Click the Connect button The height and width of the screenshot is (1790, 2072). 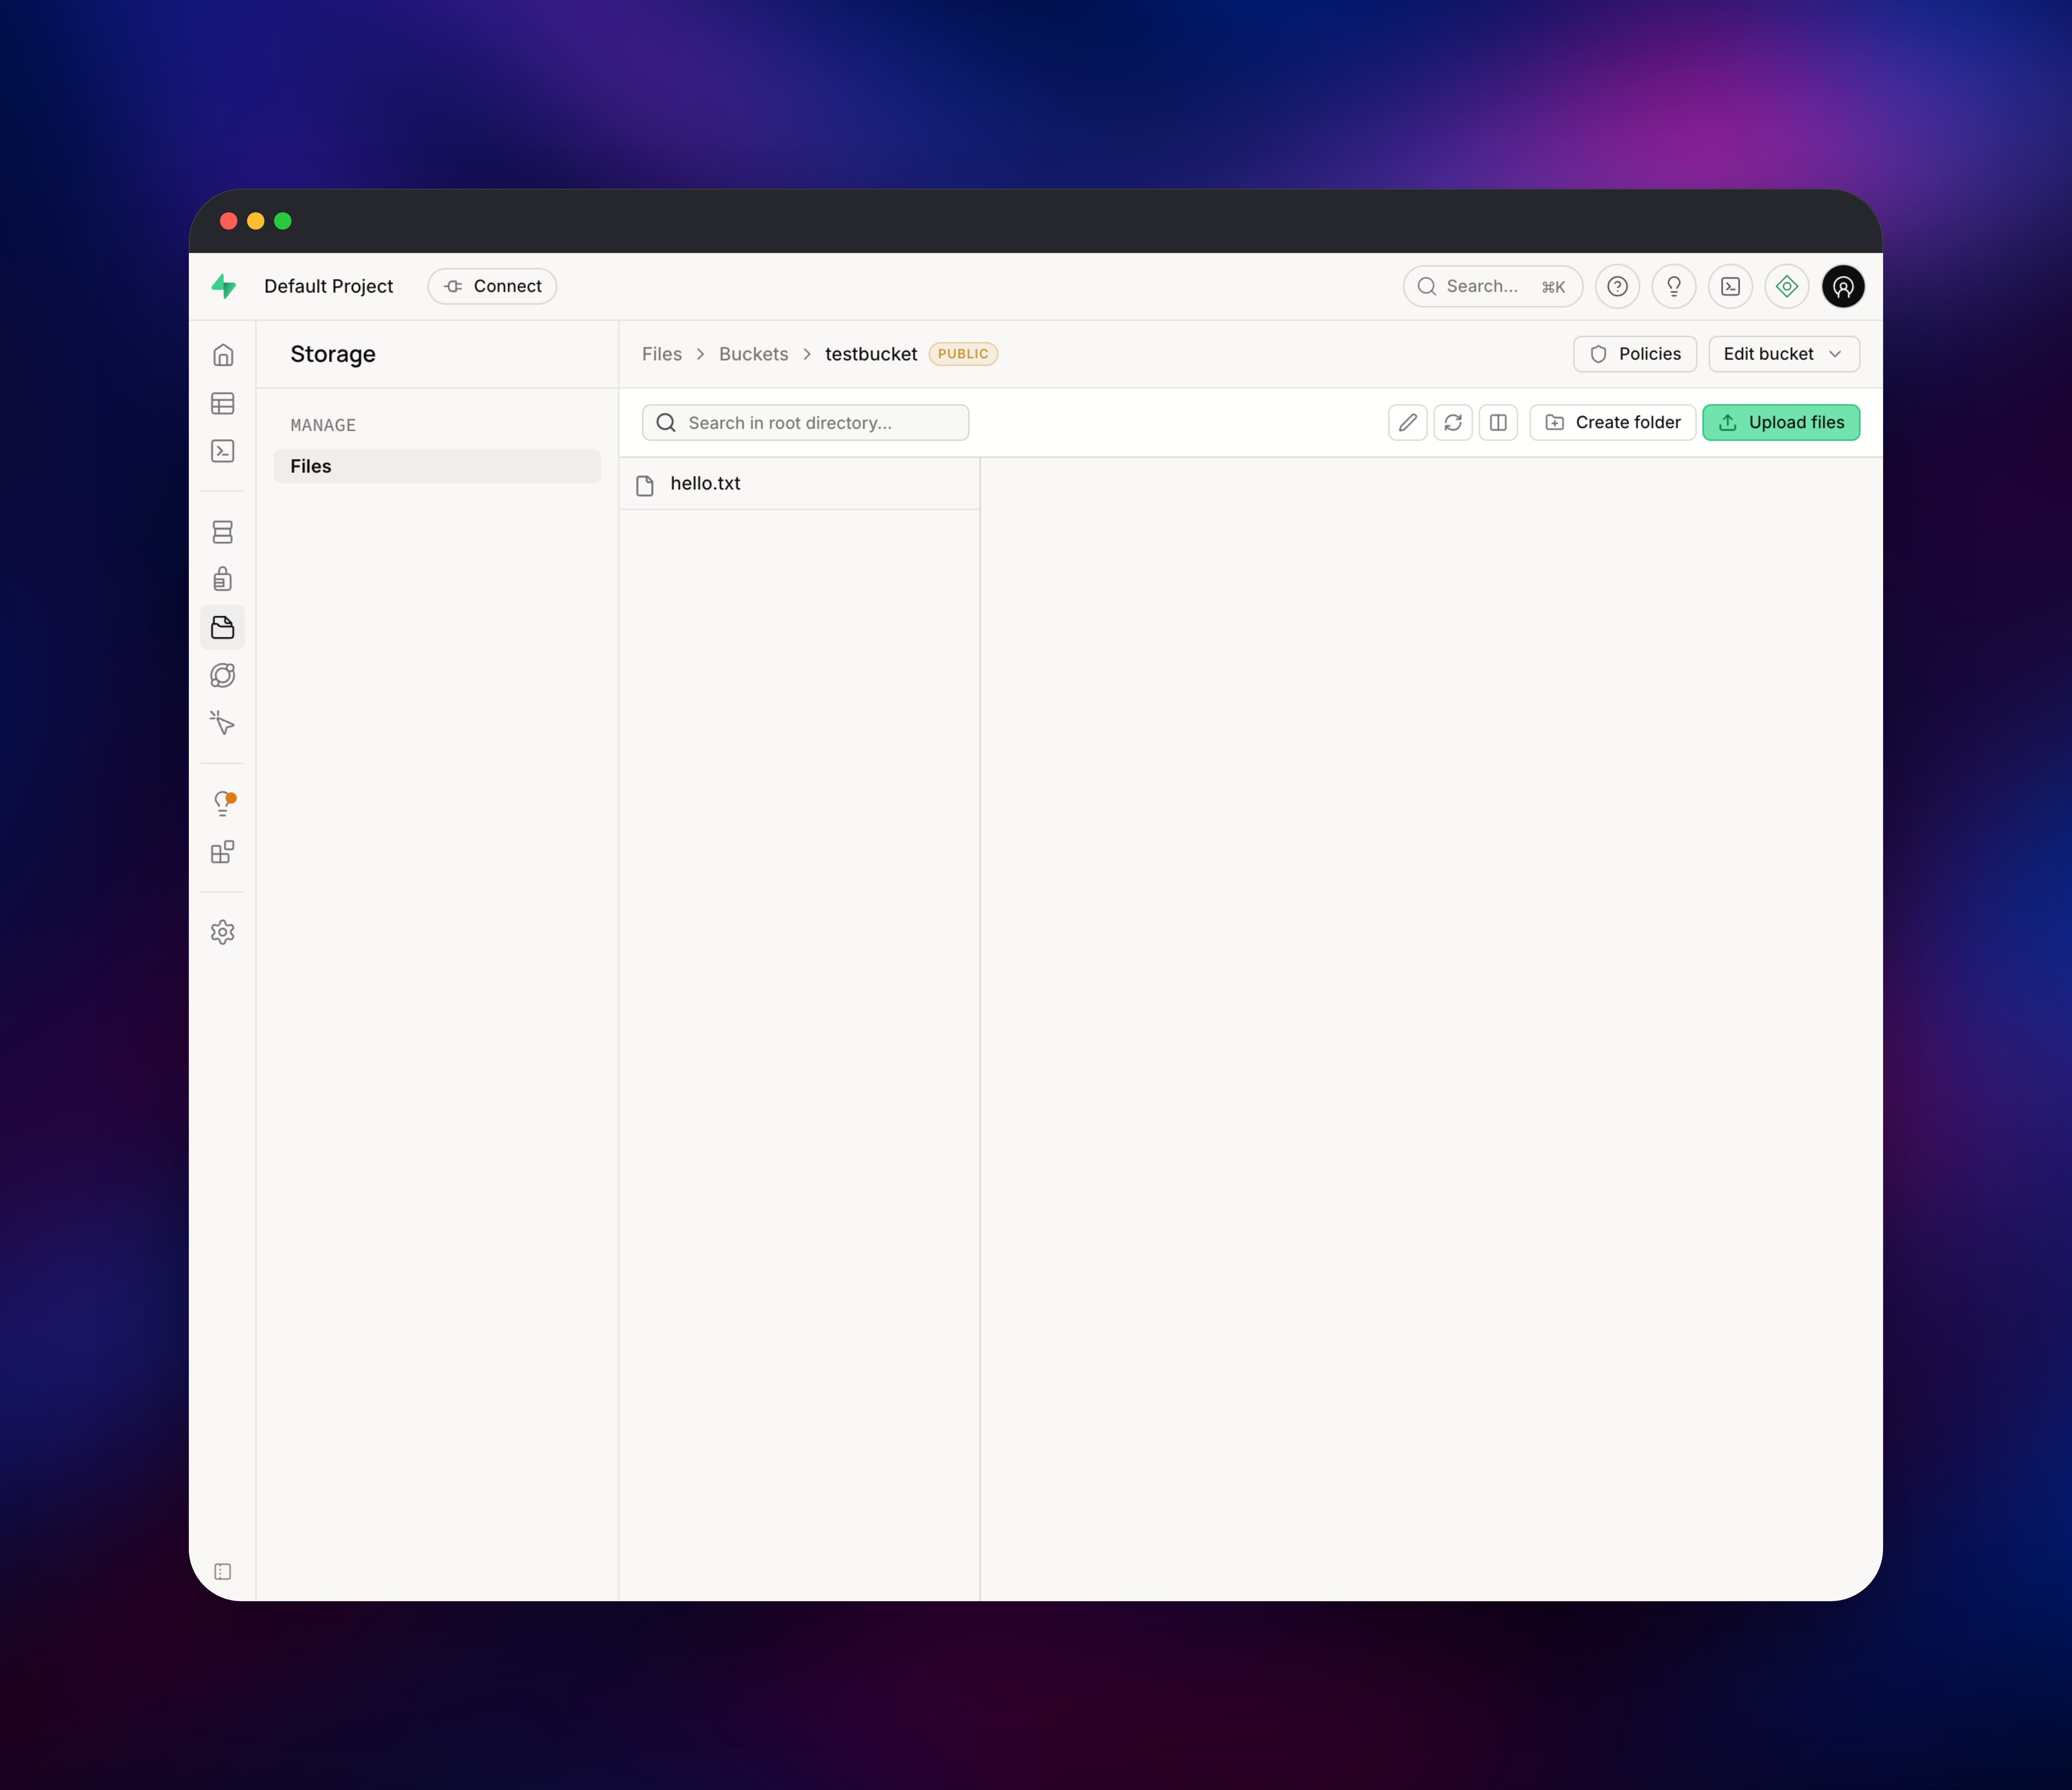tap(492, 286)
